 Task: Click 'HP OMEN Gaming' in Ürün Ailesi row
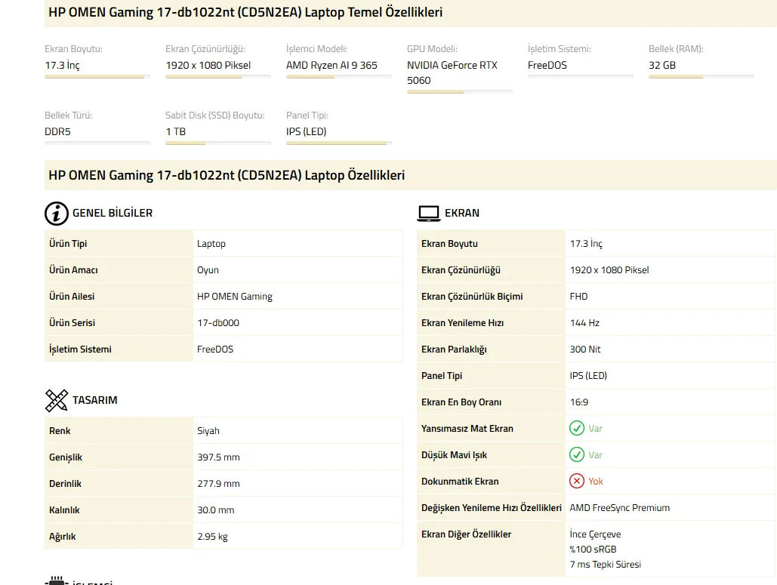235,297
